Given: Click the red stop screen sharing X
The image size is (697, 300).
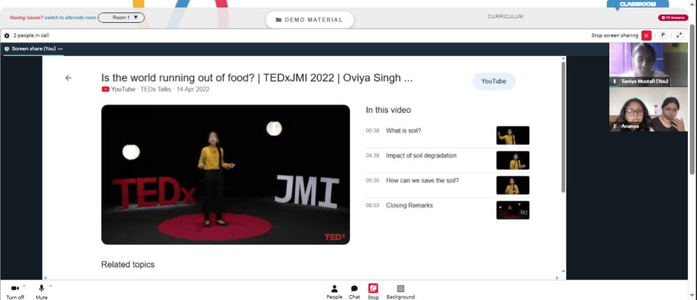Looking at the screenshot, I should pos(646,36).
